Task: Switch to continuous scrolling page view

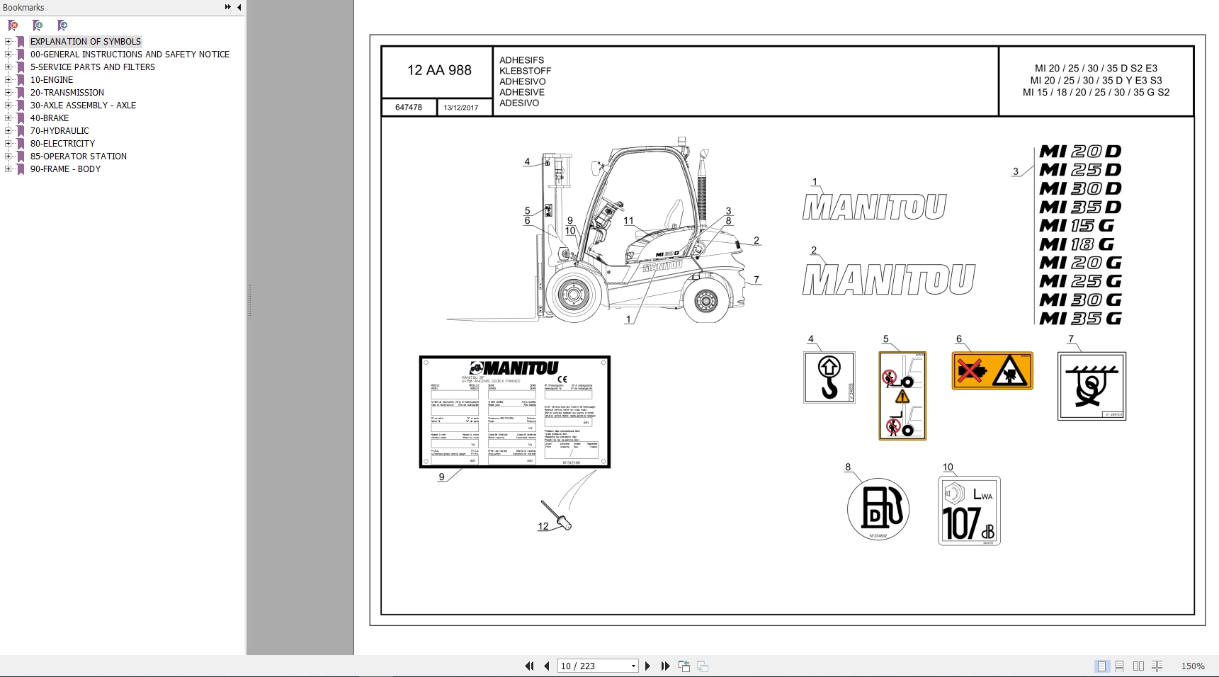Action: [x=1120, y=666]
